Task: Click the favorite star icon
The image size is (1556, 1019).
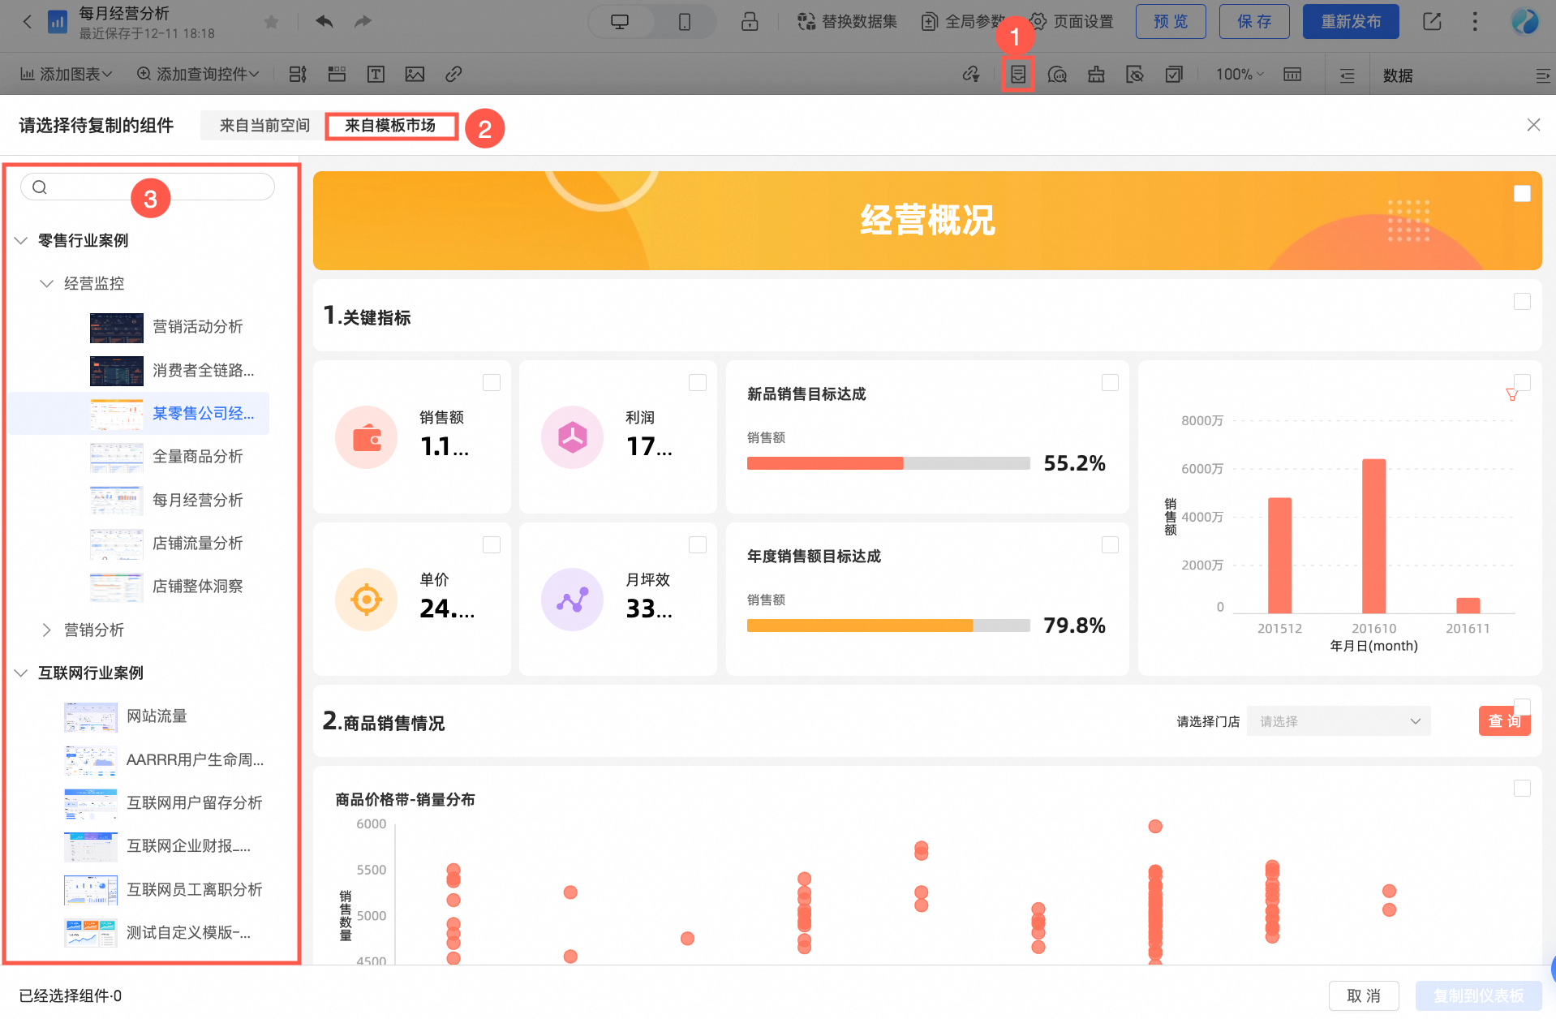Action: 272,22
